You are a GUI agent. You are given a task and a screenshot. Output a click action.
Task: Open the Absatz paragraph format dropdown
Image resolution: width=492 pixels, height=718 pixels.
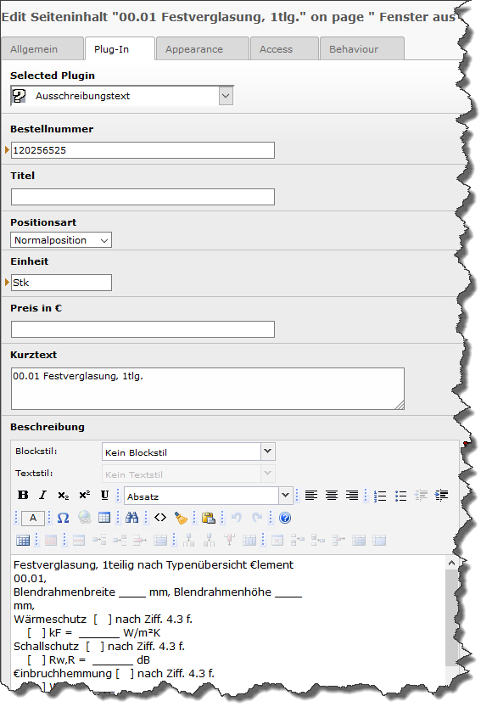(x=208, y=496)
